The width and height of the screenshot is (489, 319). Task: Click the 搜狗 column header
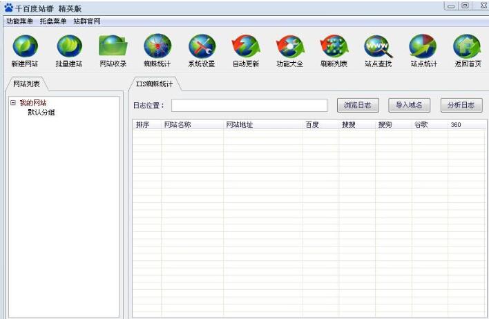click(x=393, y=125)
